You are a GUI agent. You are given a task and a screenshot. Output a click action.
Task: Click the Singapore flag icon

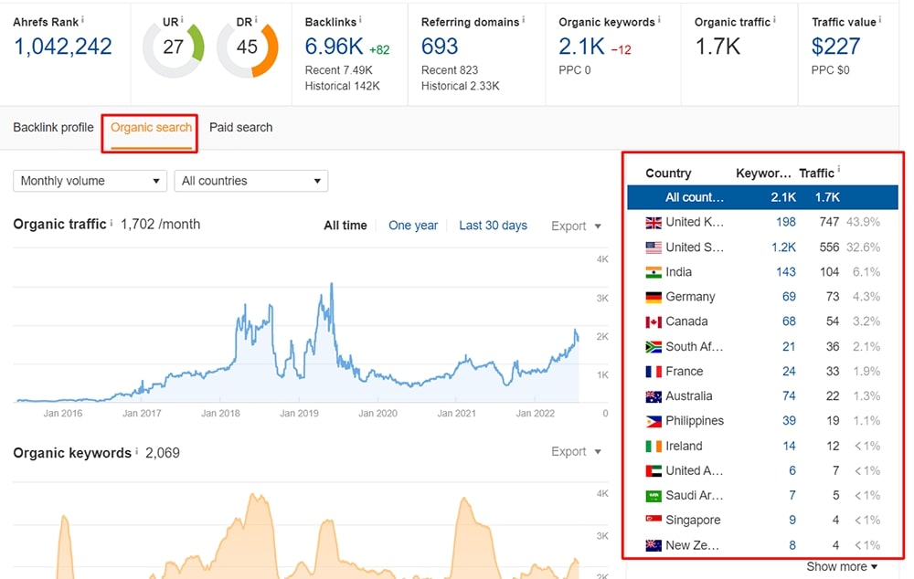coord(654,519)
